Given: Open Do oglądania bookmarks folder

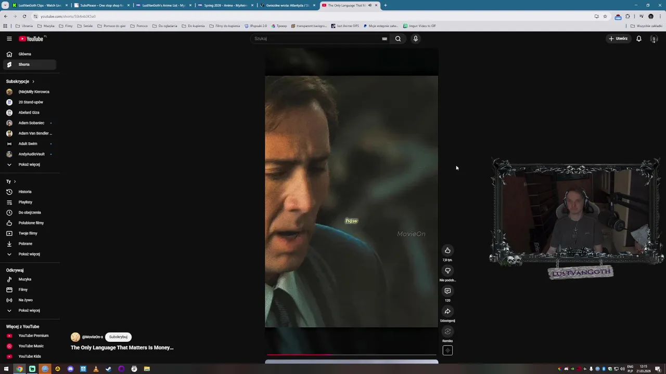Looking at the screenshot, I should (x=165, y=26).
